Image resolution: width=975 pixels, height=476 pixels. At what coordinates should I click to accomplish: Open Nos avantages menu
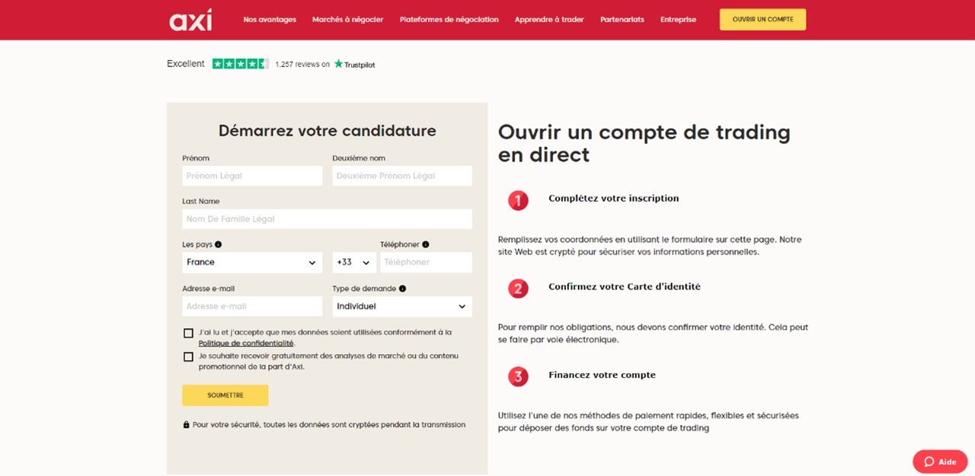270,20
